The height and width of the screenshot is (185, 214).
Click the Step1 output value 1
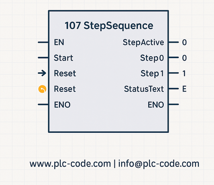coord(184,73)
